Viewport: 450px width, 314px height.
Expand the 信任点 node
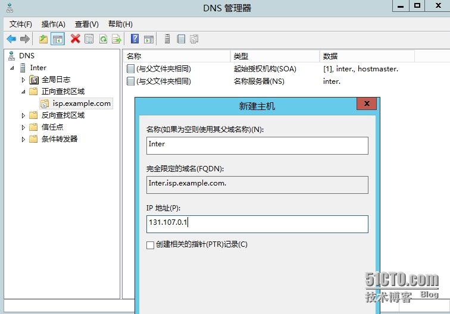click(x=23, y=127)
